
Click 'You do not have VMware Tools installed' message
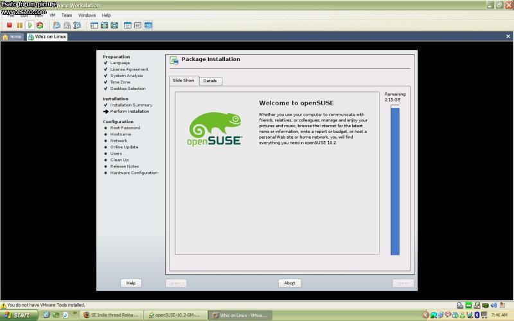pos(46,305)
